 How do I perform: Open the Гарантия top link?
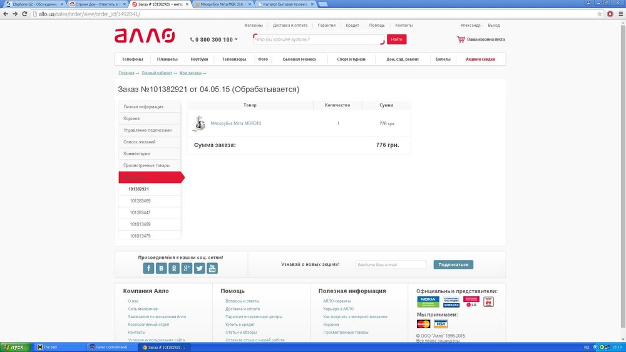coord(327,25)
